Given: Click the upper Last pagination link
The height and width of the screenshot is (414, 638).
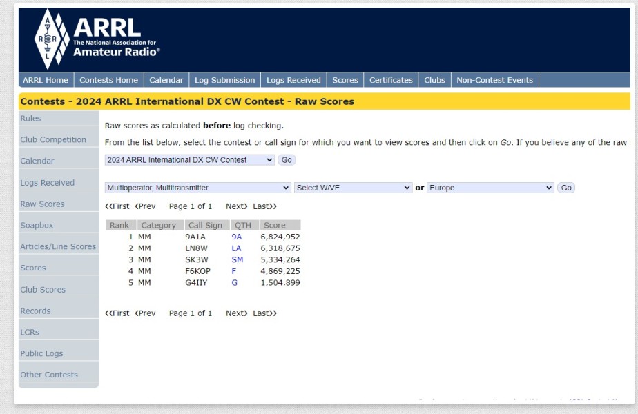Looking at the screenshot, I should point(264,206).
